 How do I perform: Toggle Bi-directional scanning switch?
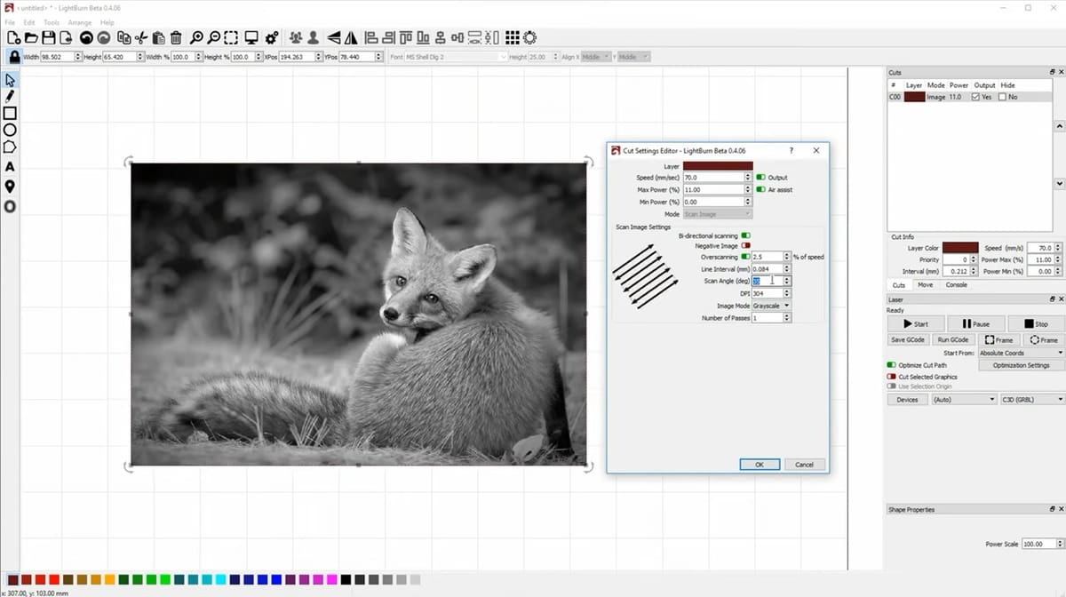pos(746,235)
